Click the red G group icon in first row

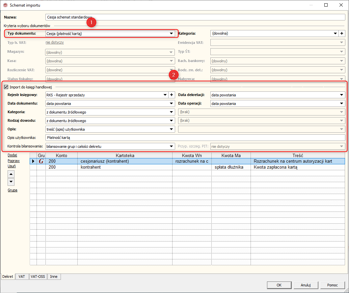[x=41, y=161]
